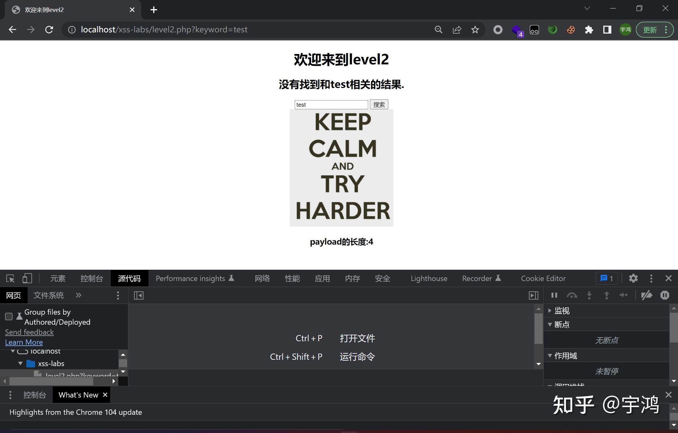Viewport: 678px width, 433px height.
Task: Open the Send feedback link
Action: tap(29, 332)
